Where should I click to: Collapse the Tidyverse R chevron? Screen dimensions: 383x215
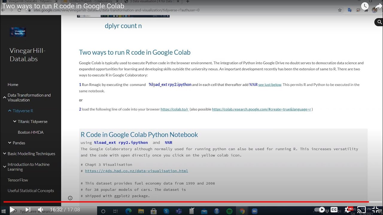pos(10,111)
